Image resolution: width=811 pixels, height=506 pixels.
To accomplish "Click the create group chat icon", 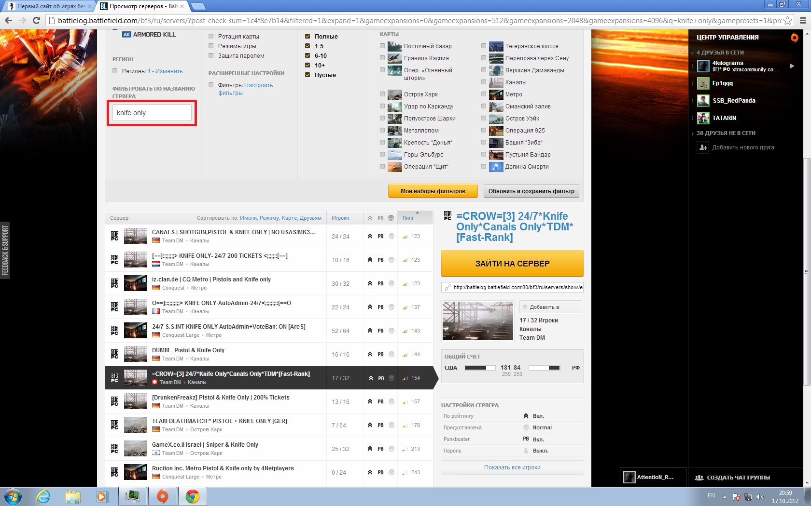I will [699, 478].
